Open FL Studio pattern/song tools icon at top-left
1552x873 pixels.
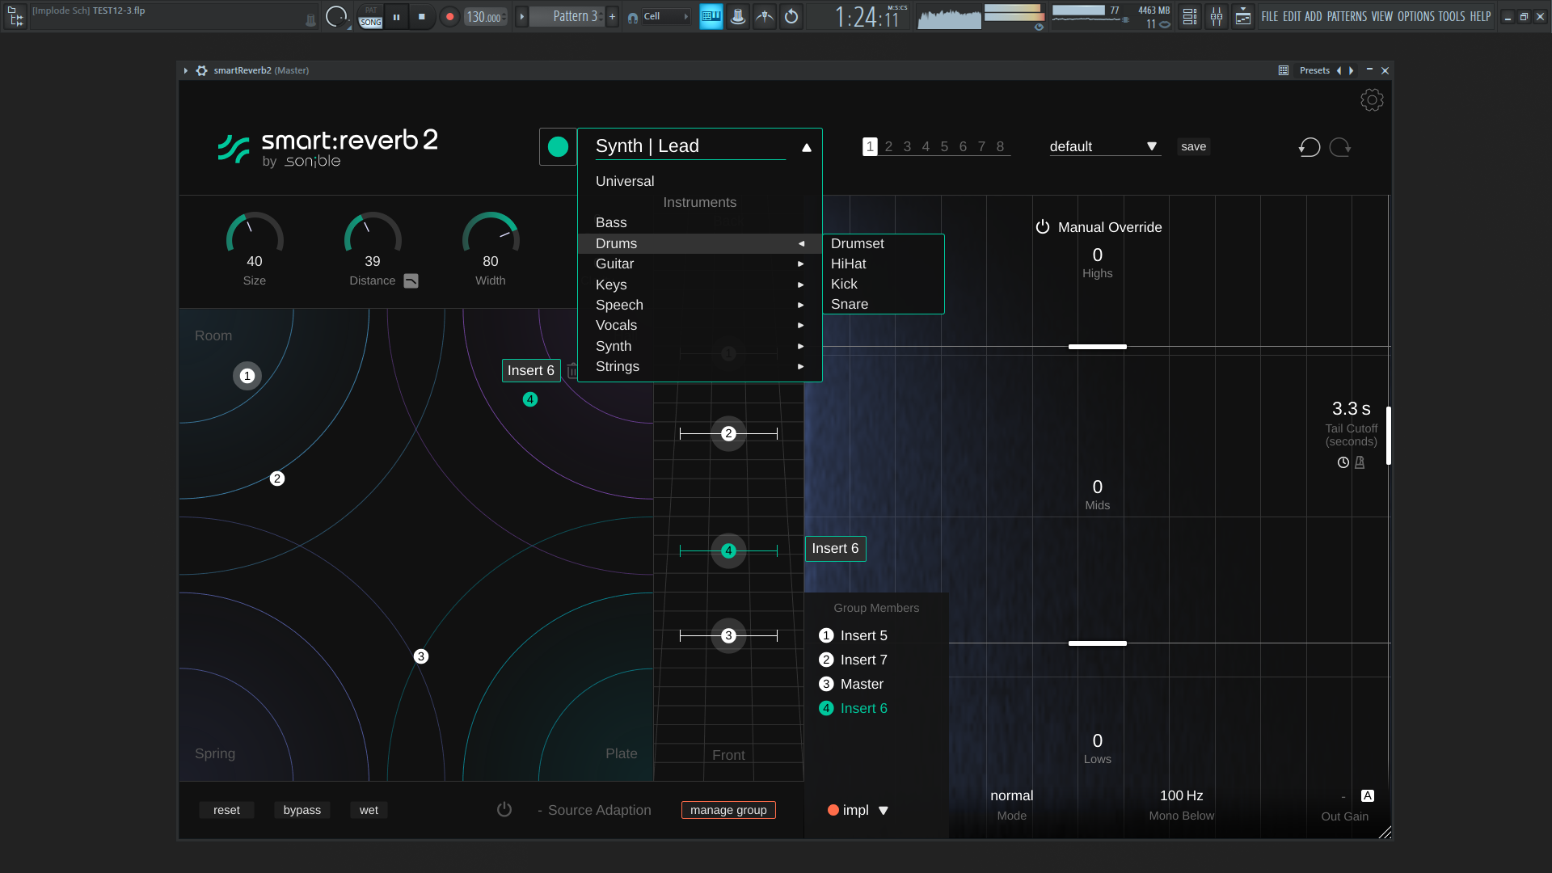pos(15,16)
